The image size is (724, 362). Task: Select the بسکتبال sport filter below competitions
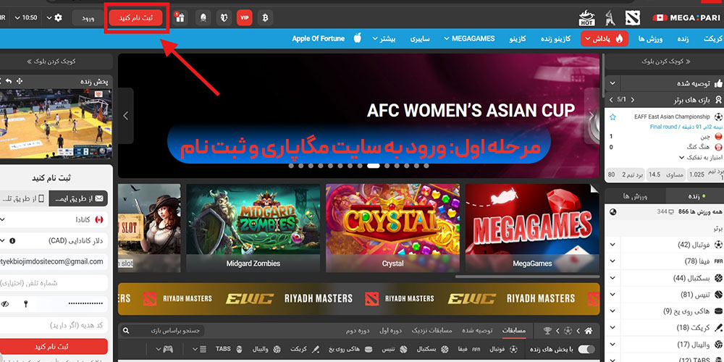point(433,349)
